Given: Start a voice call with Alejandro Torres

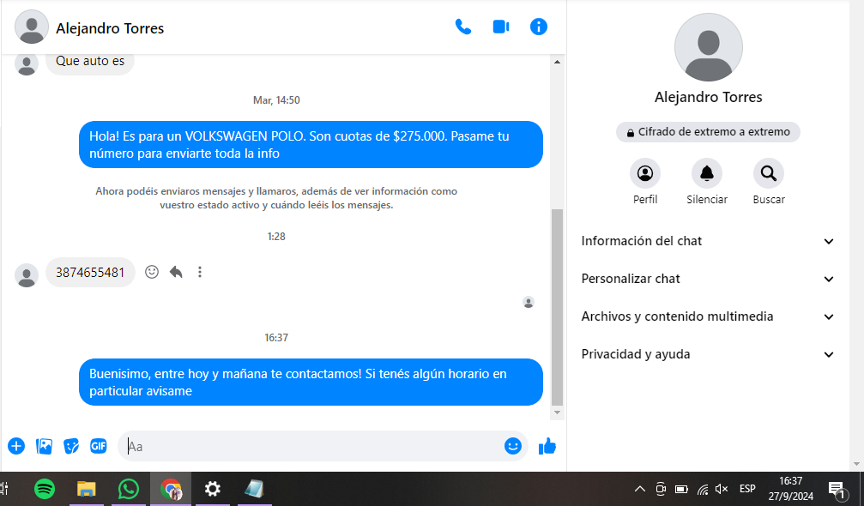Looking at the screenshot, I should (463, 27).
